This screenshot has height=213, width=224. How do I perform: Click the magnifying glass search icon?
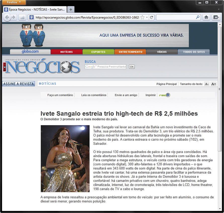tap(198, 17)
